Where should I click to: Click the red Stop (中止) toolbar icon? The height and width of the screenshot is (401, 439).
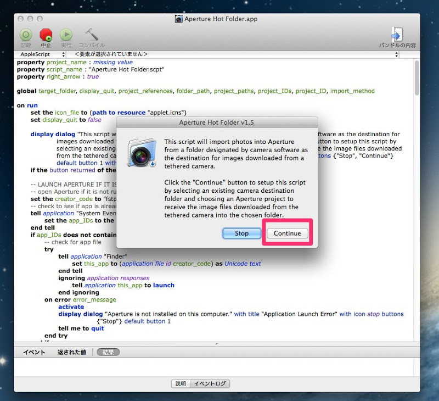46,35
